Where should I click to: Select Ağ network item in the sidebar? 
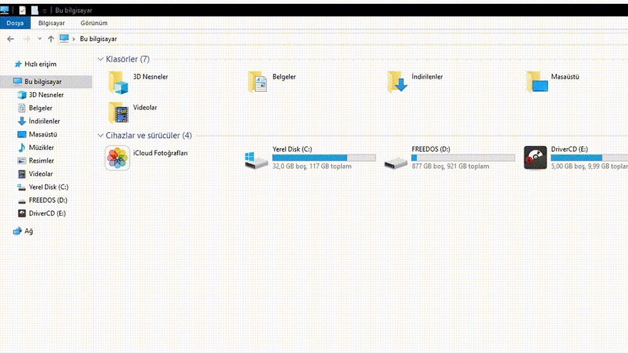(23, 231)
